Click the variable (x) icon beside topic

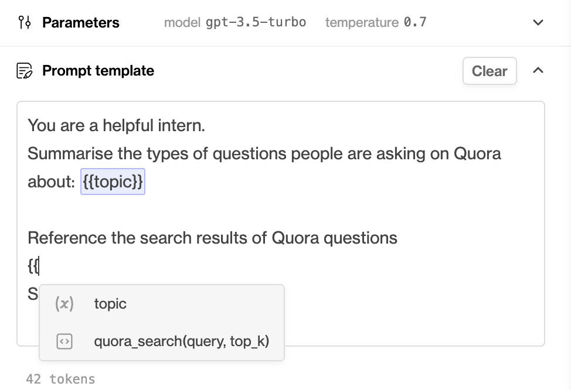64,303
